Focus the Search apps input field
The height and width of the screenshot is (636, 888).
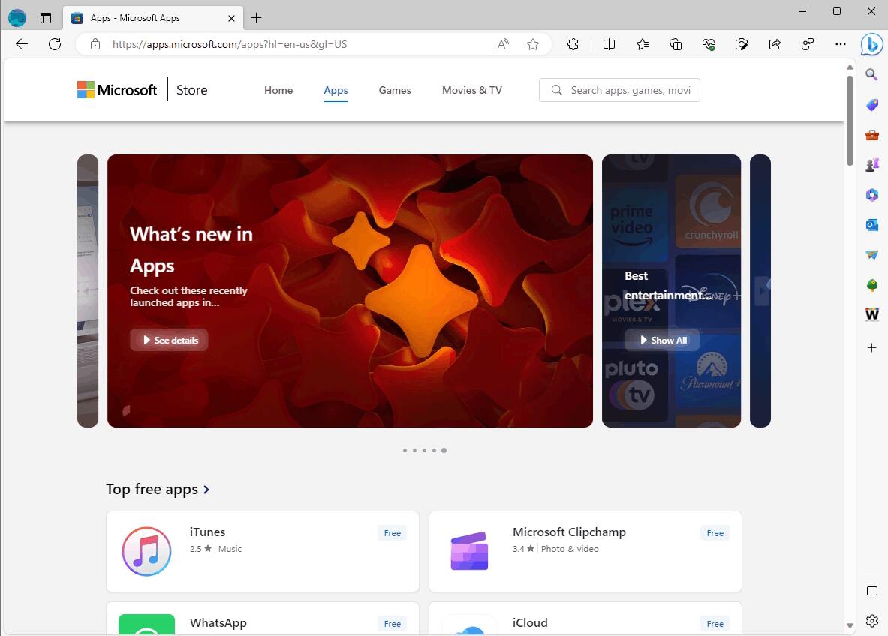619,90
